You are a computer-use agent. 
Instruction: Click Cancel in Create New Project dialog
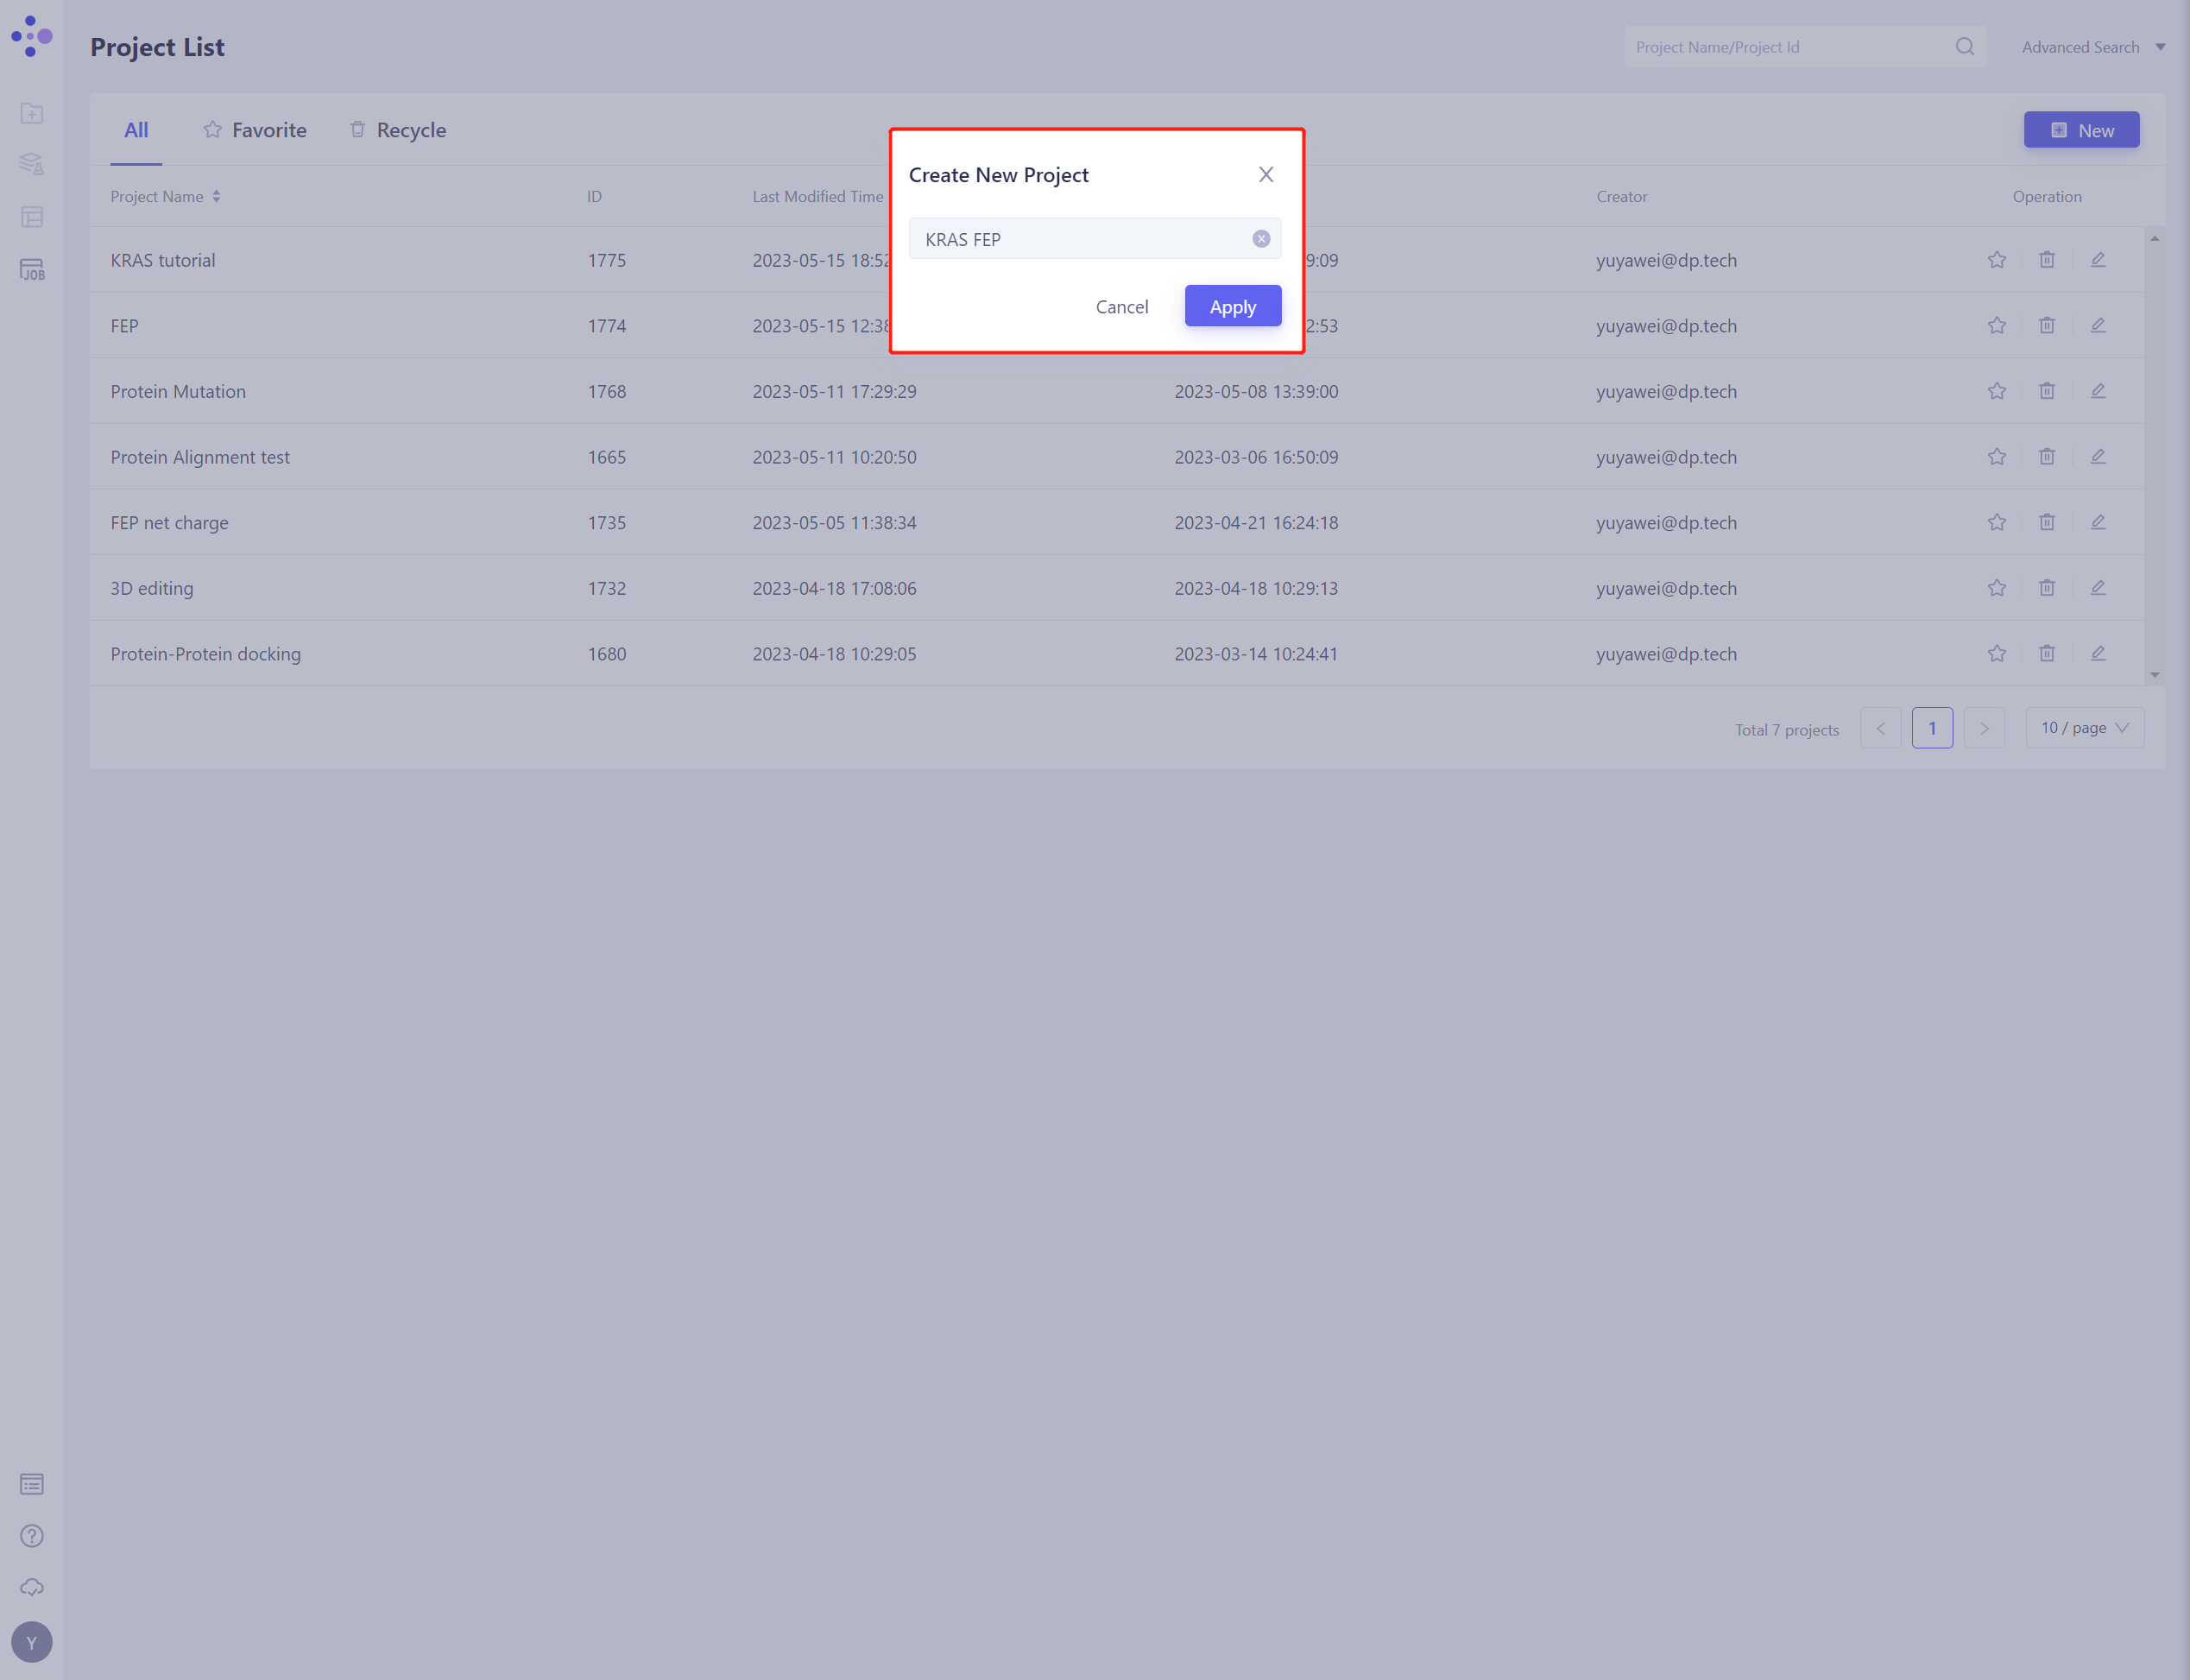click(x=1121, y=306)
